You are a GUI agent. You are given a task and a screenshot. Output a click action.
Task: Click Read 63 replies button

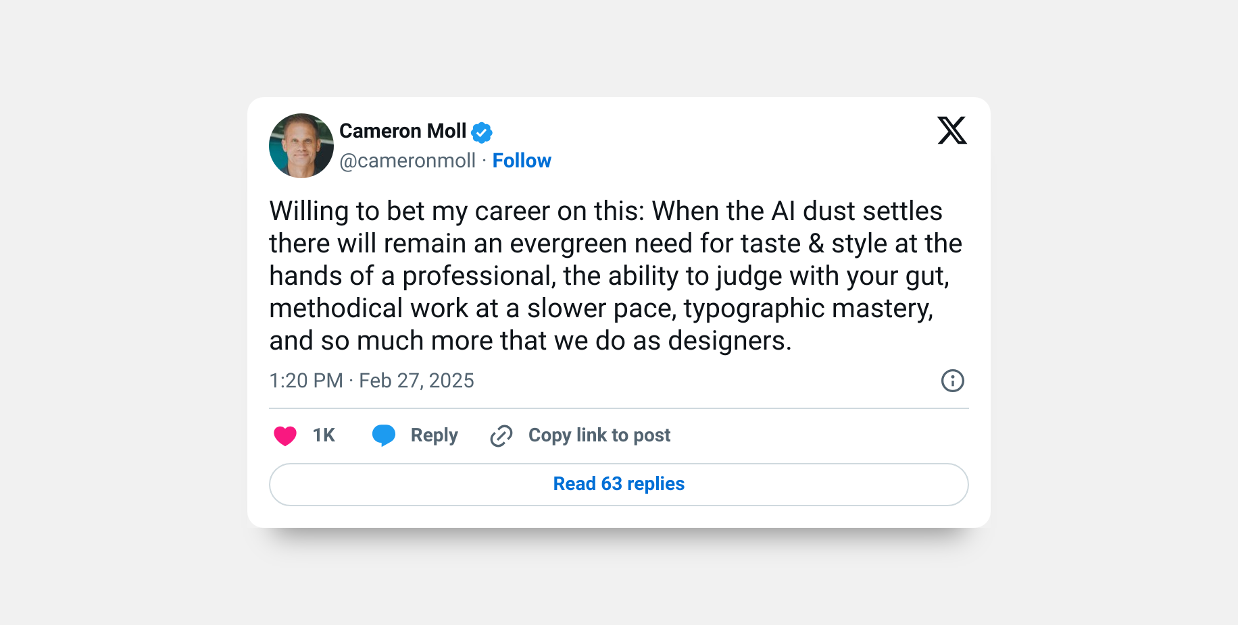coord(619,485)
